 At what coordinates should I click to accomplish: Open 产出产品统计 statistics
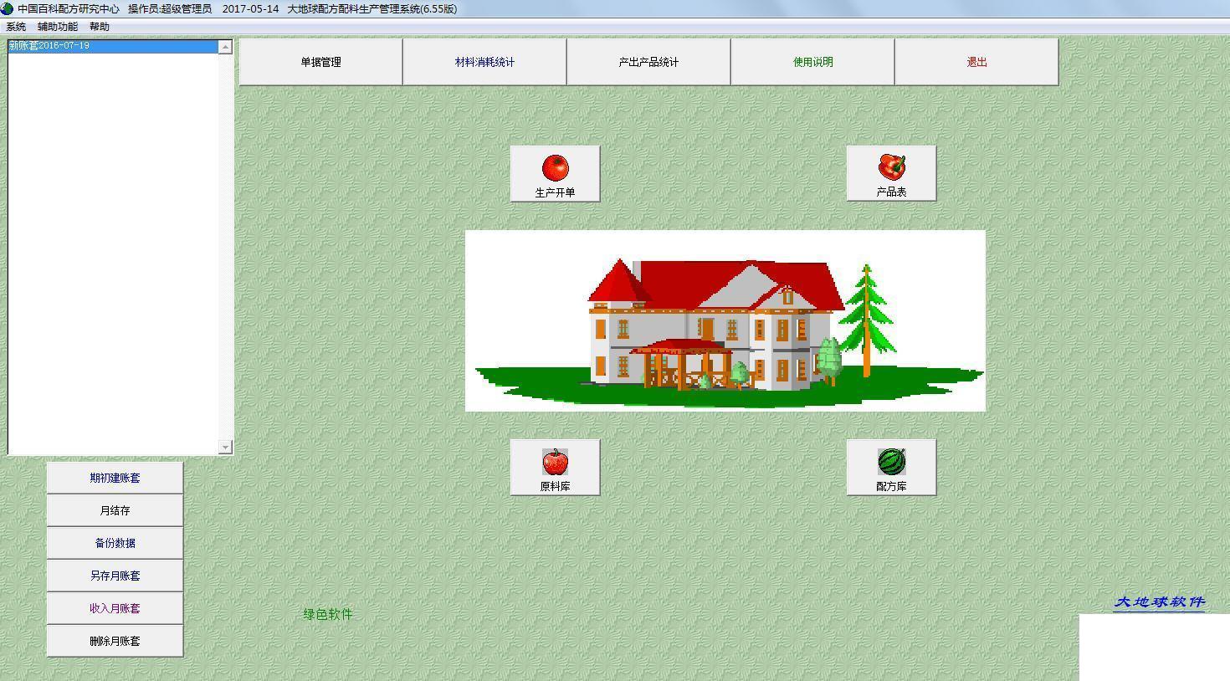tap(648, 62)
